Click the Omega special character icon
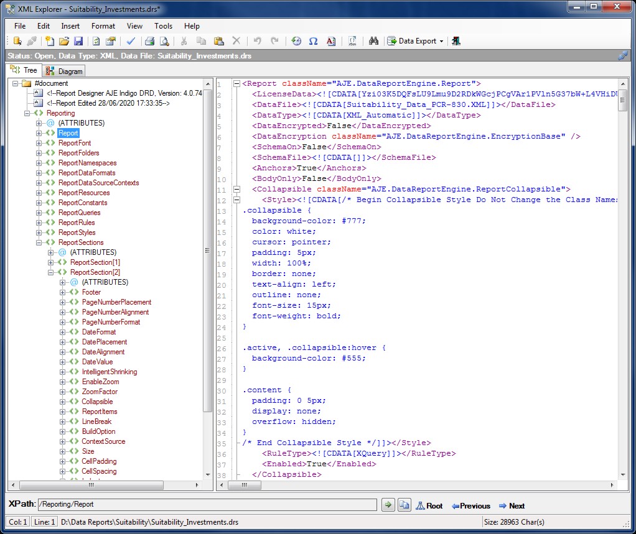Screen dimensions: 636x534 [313, 41]
